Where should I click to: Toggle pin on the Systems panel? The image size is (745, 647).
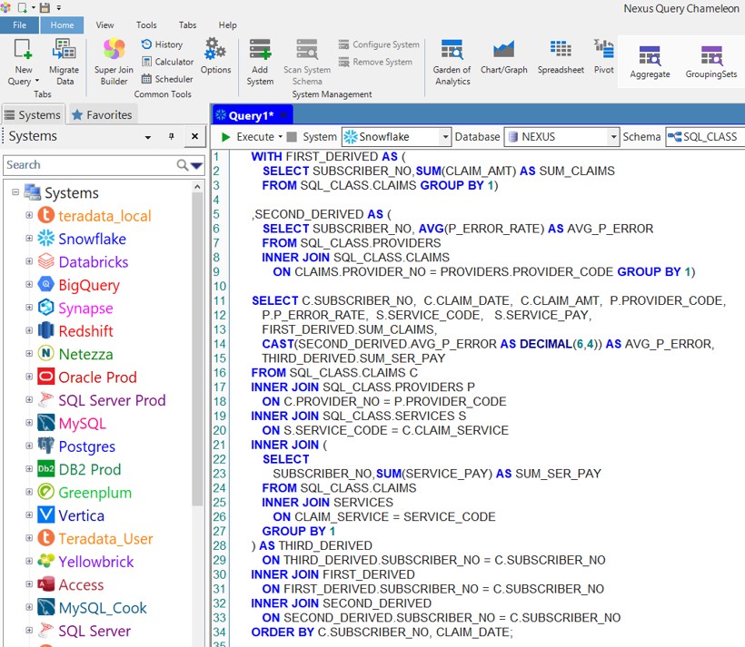[x=171, y=137]
